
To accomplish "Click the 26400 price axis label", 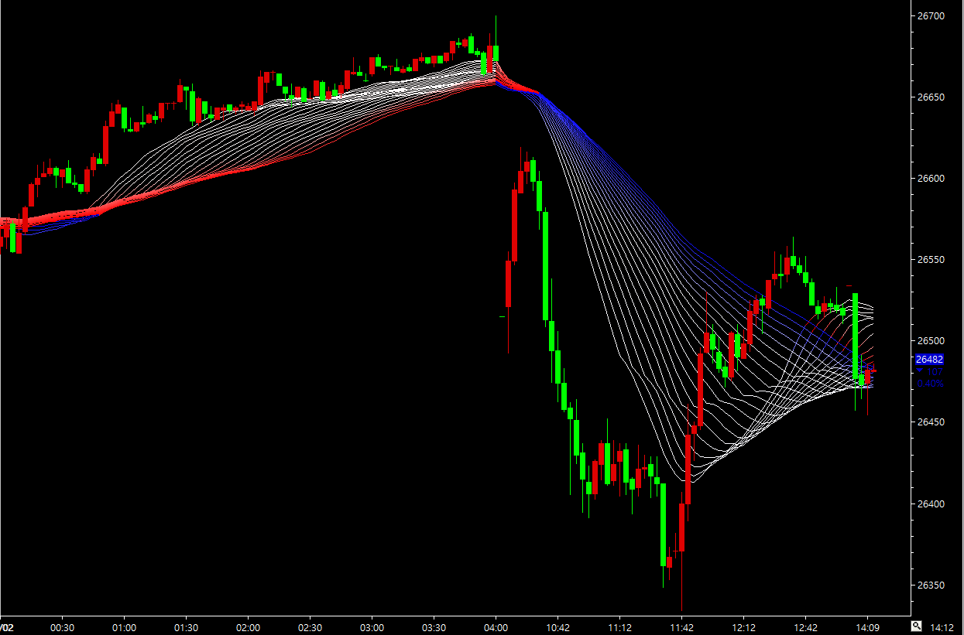I will point(928,504).
